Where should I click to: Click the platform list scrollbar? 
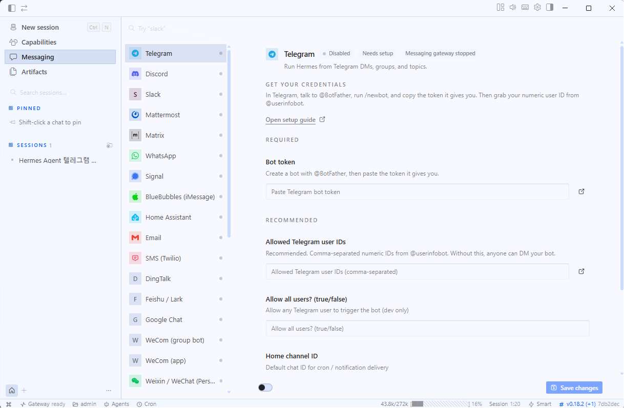[229, 143]
